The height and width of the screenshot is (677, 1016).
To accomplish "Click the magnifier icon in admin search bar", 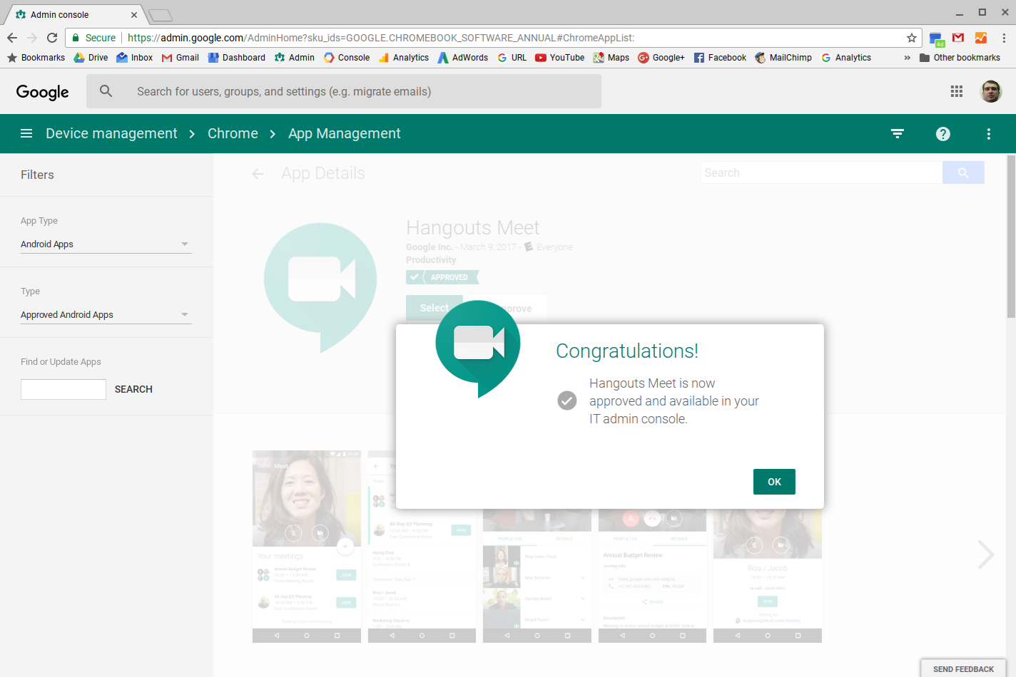I will [x=106, y=91].
